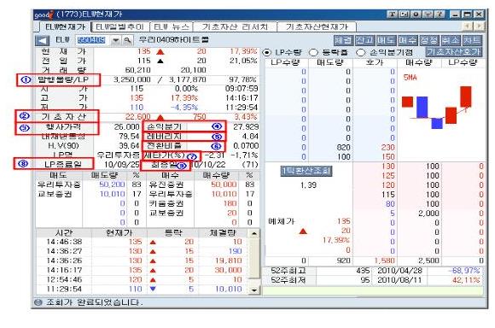Select the LP수량 radio button

267,52
